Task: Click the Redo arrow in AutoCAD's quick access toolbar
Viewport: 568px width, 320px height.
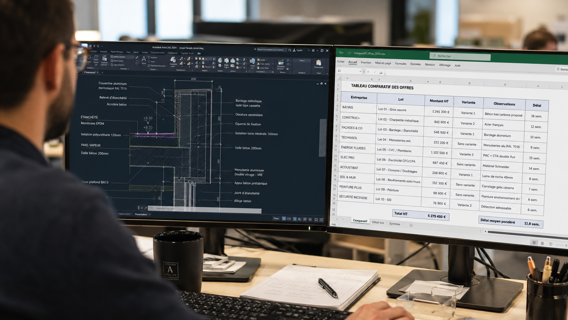Action: [x=98, y=46]
